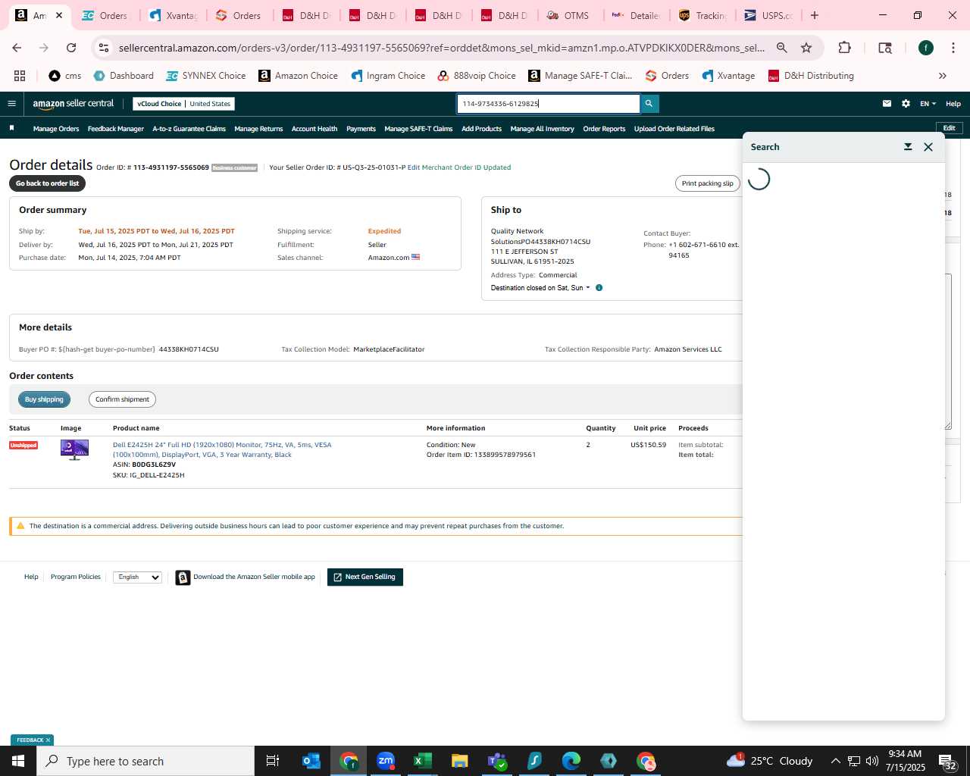Open Order Reports menu item
970x776 pixels.
click(x=604, y=129)
